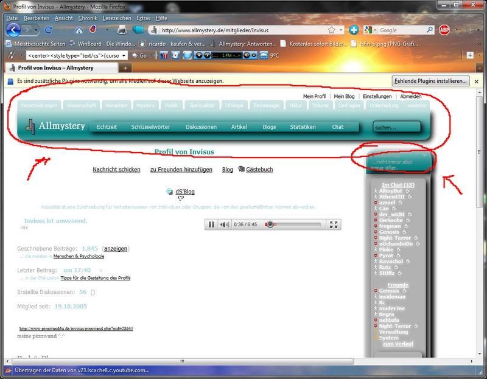Click Nachricht schicken
Viewport: 487px width, 379px height.
point(116,170)
